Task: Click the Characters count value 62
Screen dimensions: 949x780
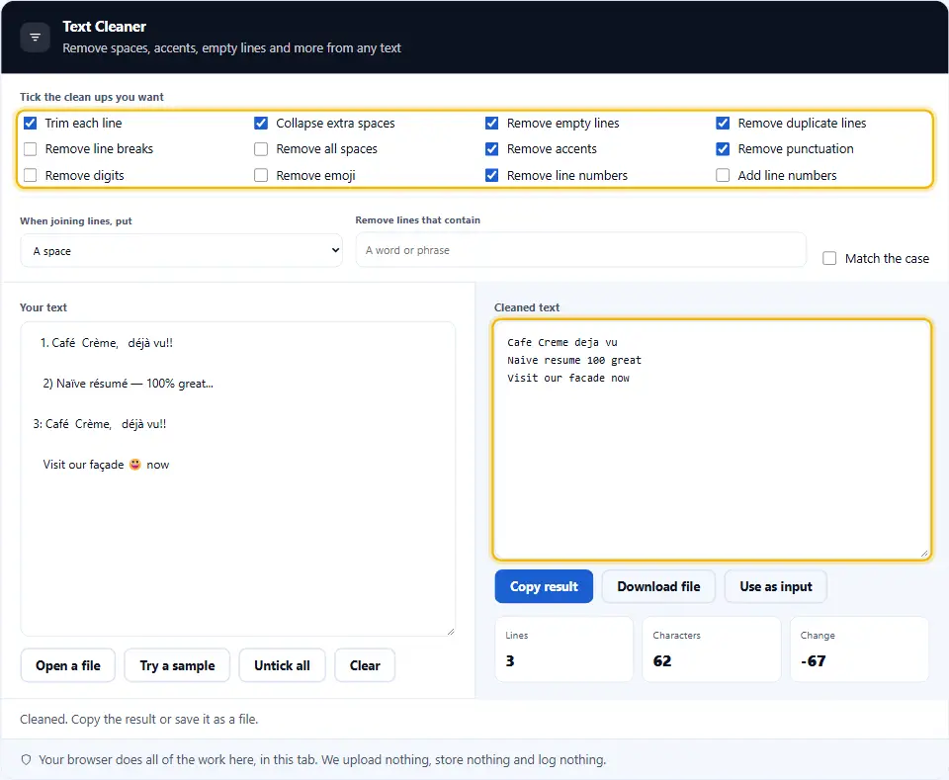Action: click(x=662, y=660)
